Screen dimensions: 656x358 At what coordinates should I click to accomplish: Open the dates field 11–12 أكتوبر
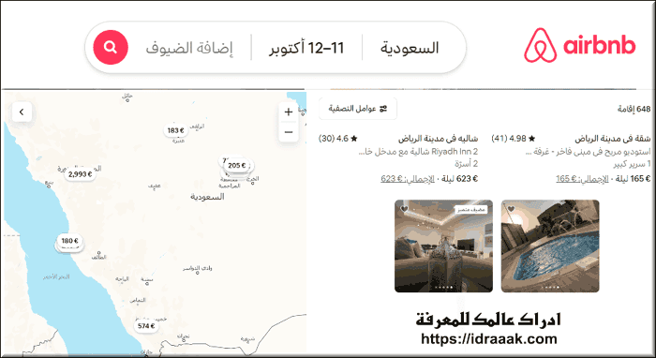(306, 48)
